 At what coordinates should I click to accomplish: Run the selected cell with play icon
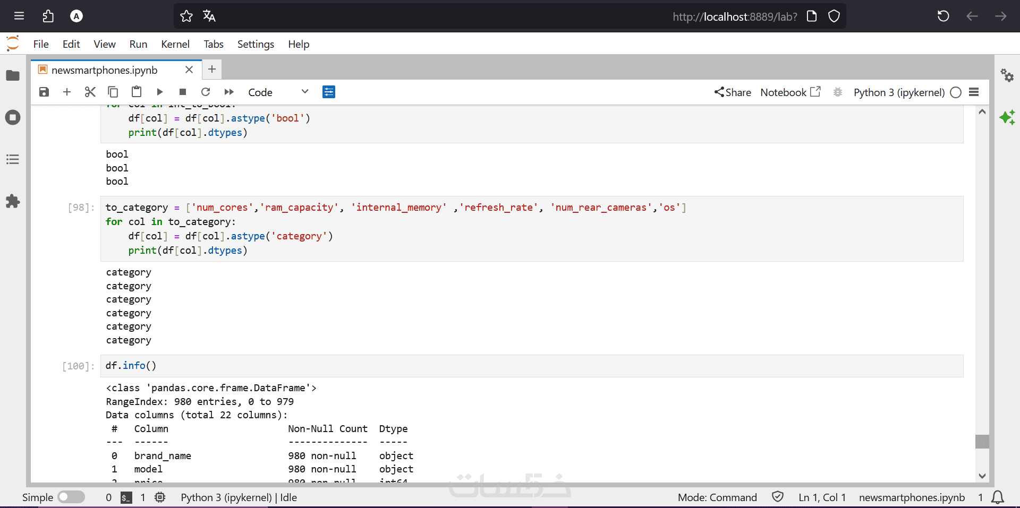[x=160, y=92]
